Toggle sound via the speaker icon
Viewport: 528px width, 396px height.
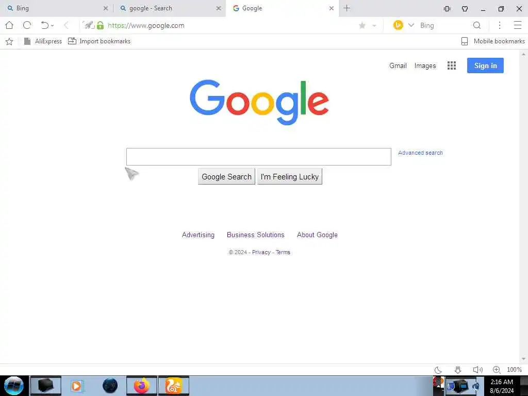coord(477,370)
